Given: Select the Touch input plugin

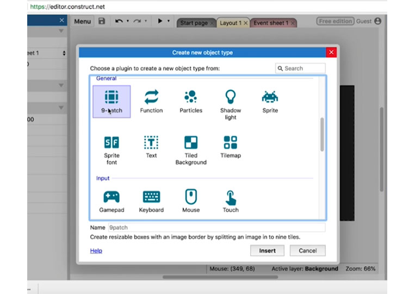Looking at the screenshot, I should (231, 202).
